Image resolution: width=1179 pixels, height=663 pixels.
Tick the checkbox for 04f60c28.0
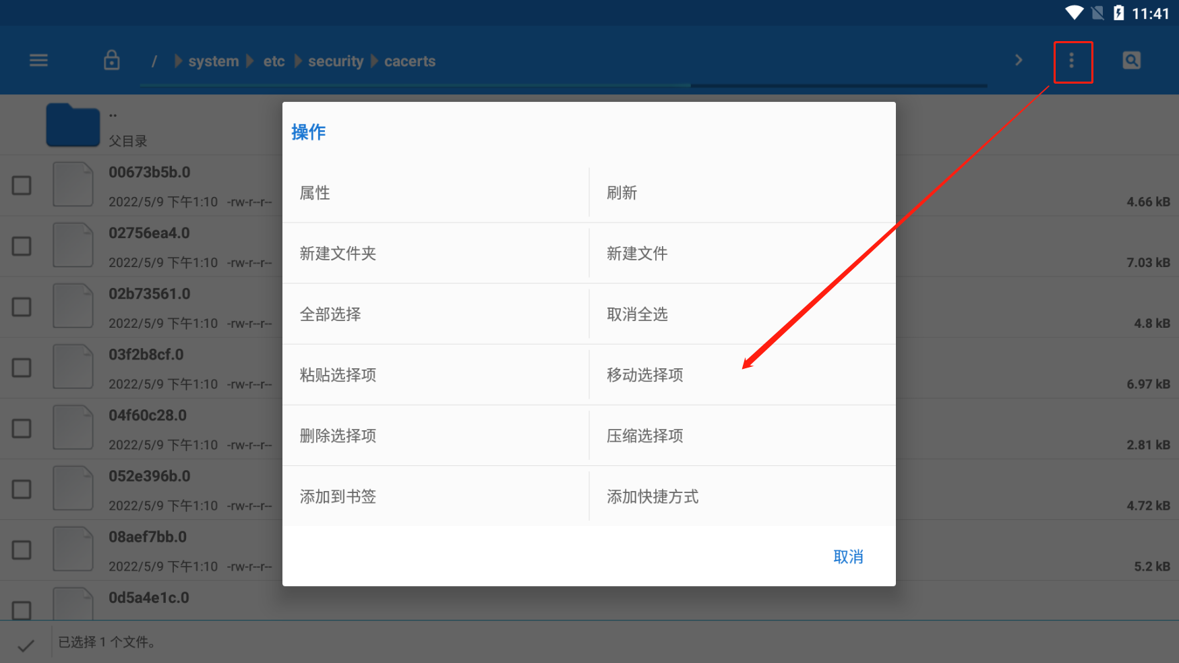point(22,428)
